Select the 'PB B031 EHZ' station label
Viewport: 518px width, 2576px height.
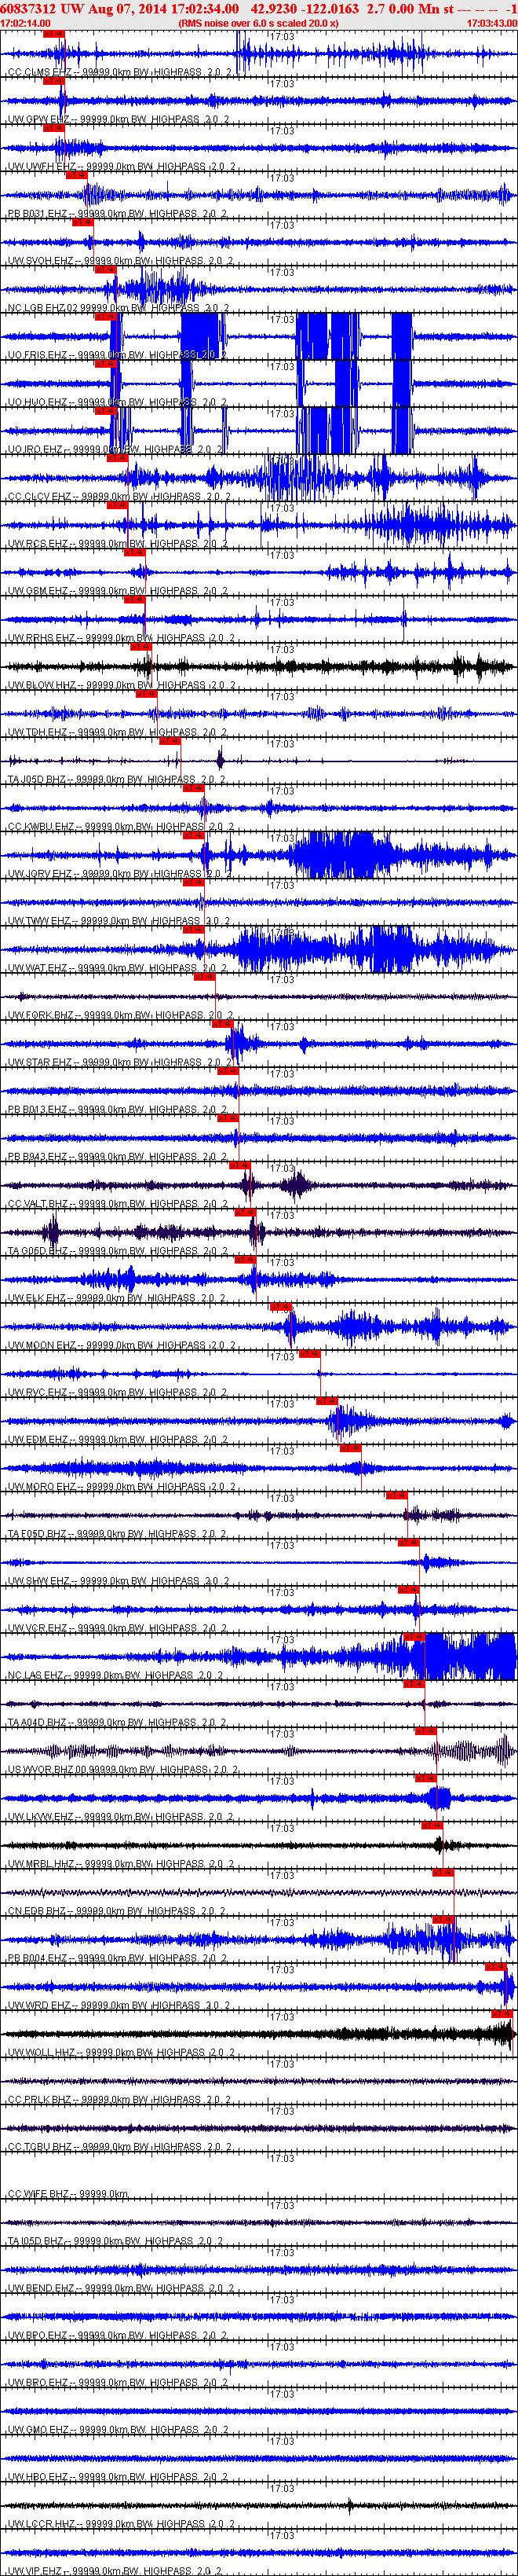coord(41,213)
